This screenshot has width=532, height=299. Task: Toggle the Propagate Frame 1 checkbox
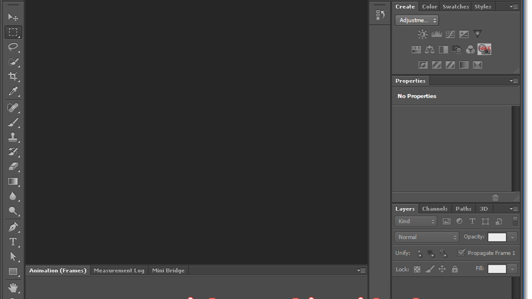click(462, 253)
